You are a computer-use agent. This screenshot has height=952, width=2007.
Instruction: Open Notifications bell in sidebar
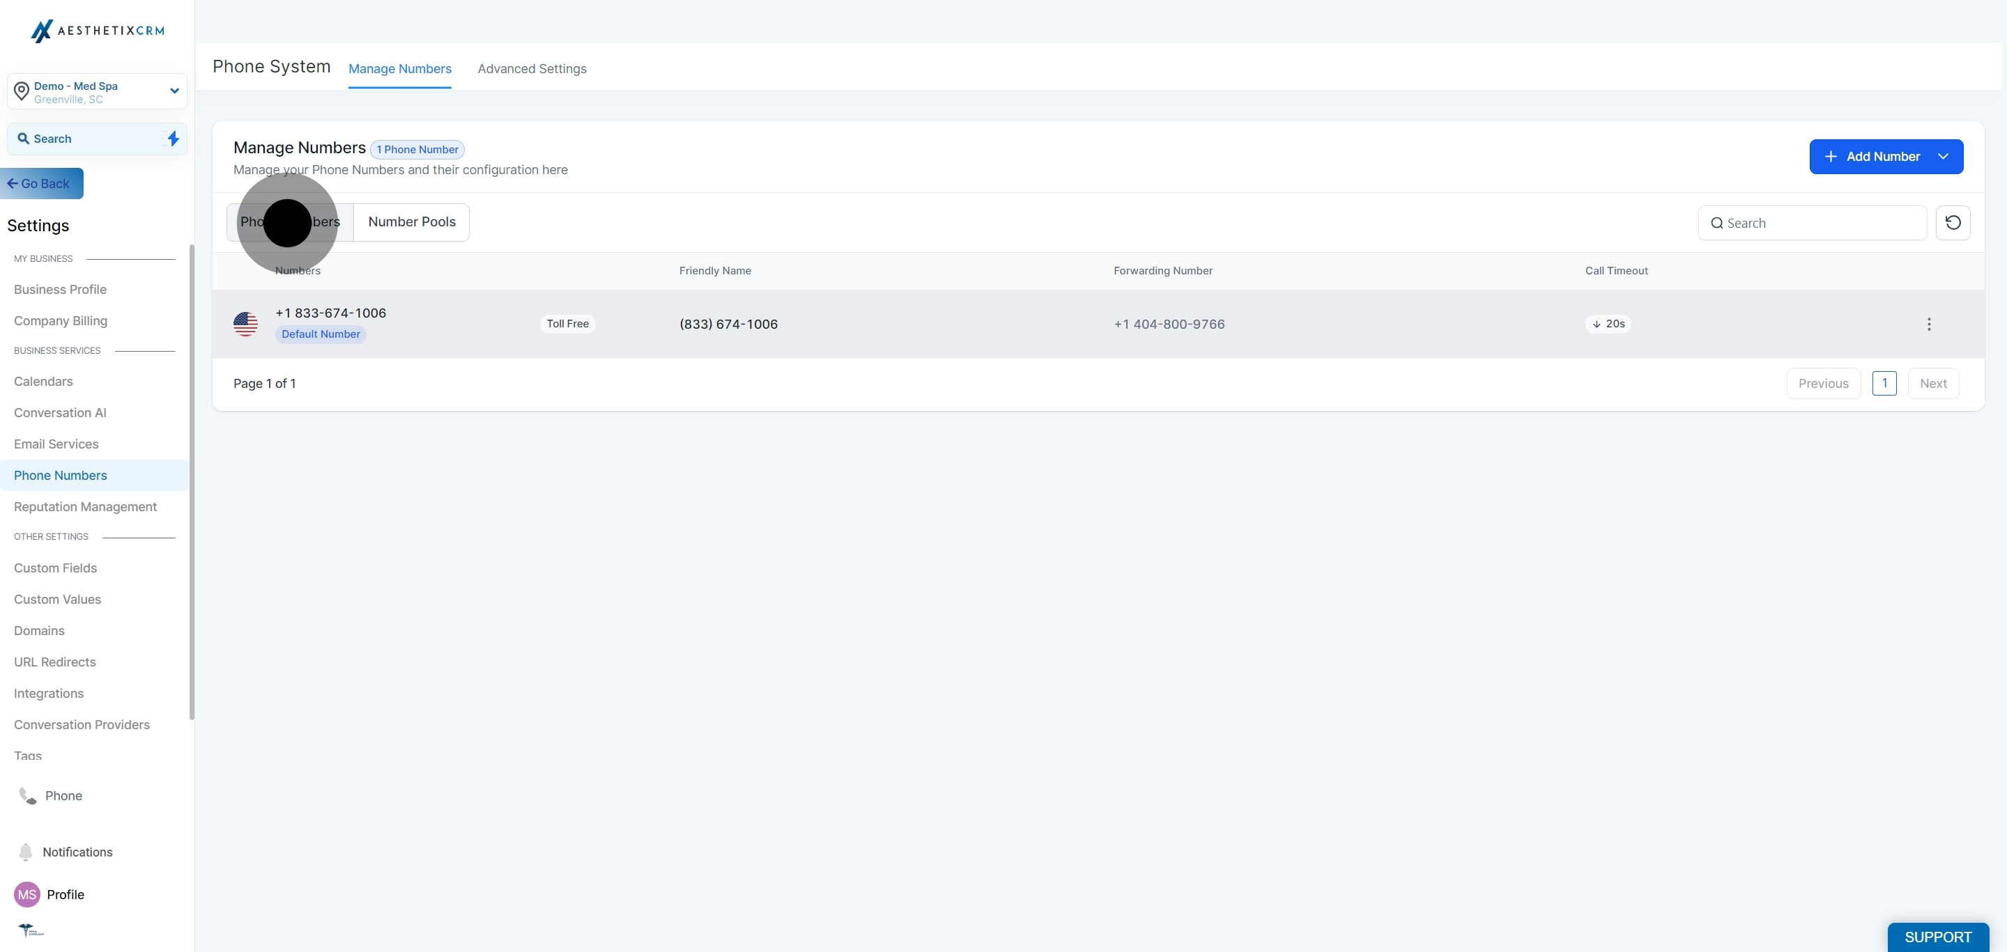26,852
